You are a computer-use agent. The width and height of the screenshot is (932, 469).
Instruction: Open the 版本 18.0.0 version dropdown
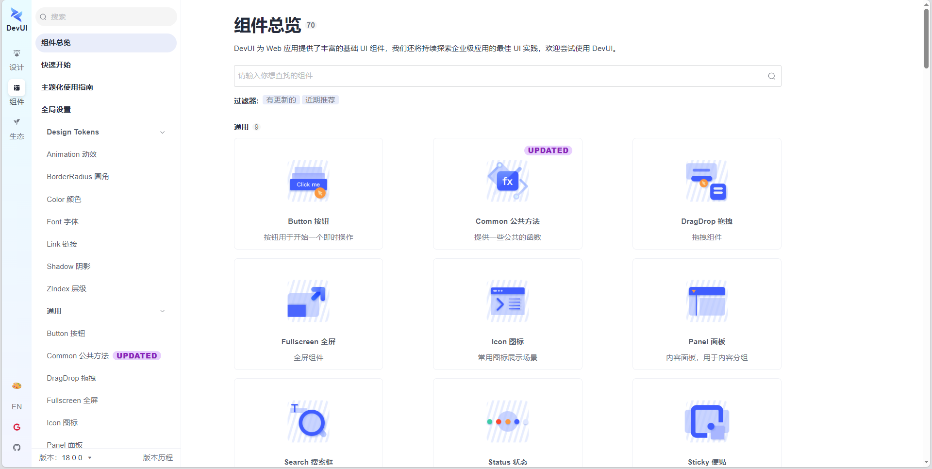77,458
